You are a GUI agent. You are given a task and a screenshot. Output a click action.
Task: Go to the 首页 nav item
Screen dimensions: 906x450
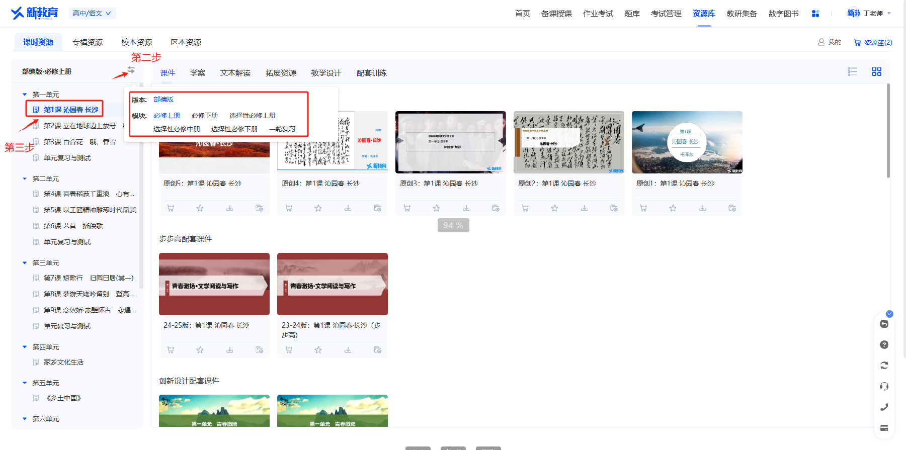(x=522, y=14)
